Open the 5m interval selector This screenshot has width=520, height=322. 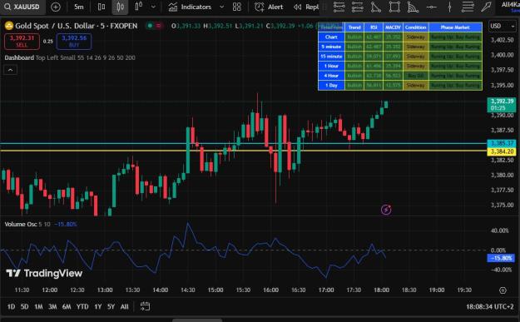pyautogui.click(x=79, y=7)
